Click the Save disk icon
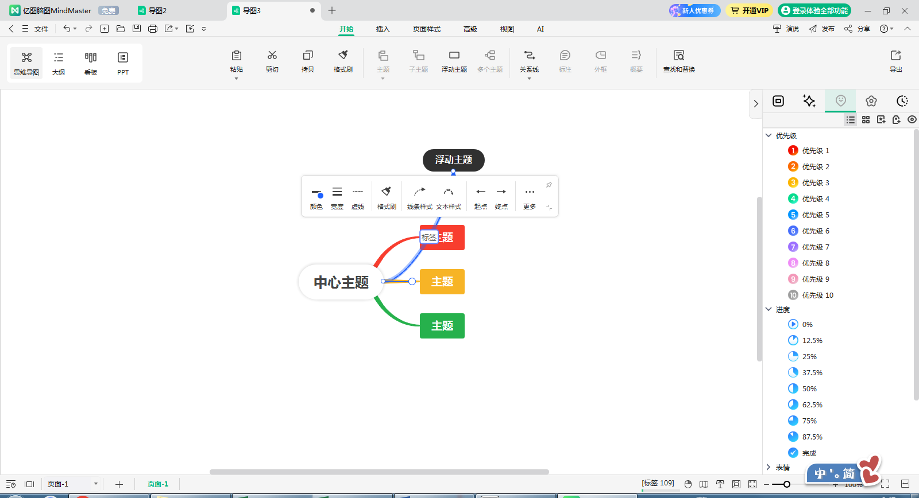 137,29
